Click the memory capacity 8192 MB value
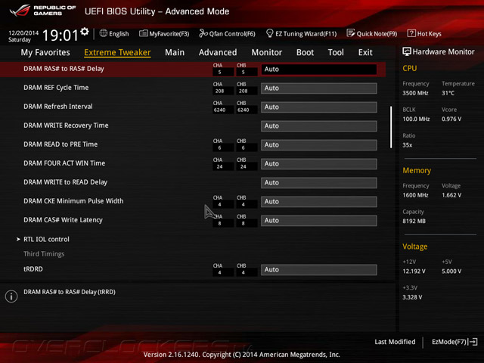Screen dimensions: 484x363 tap(414, 222)
